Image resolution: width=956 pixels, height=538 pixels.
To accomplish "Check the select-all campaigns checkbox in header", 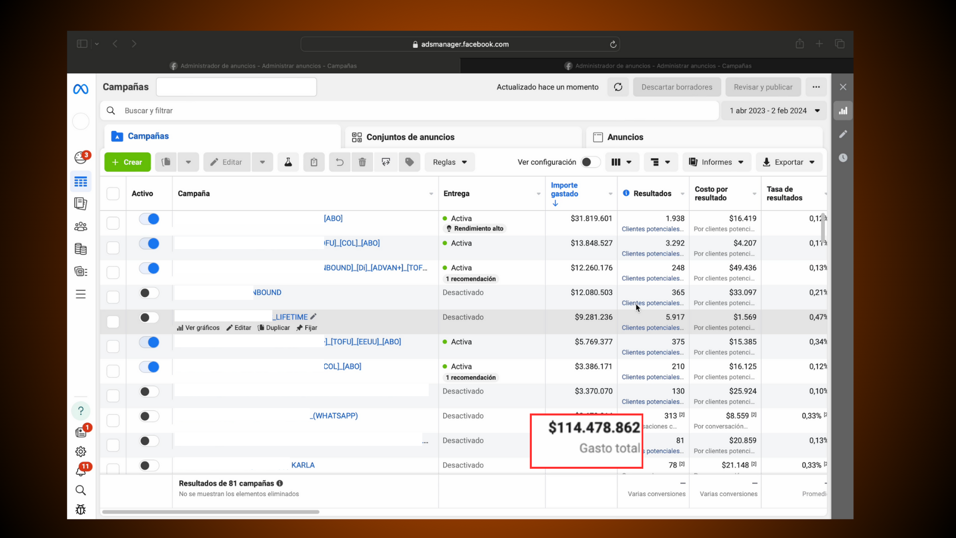I will [113, 193].
